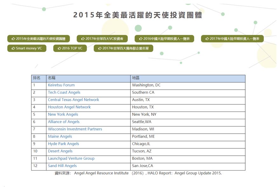Click the thumbs-up icon on 2017年全球百大獨角獸企業名單
Screen dimensions: 278x187
100,48
